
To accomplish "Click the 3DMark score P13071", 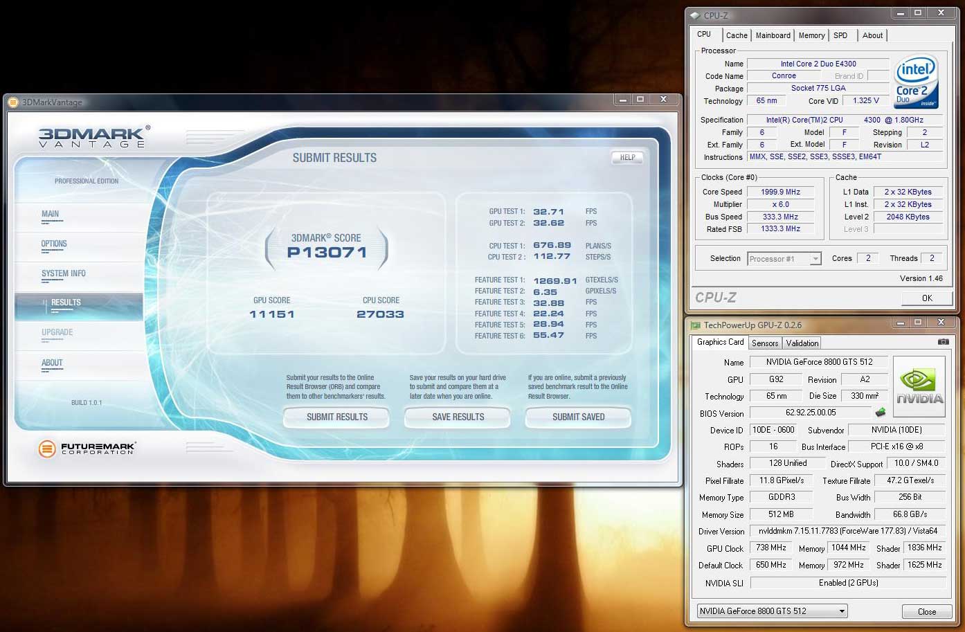I will point(327,253).
